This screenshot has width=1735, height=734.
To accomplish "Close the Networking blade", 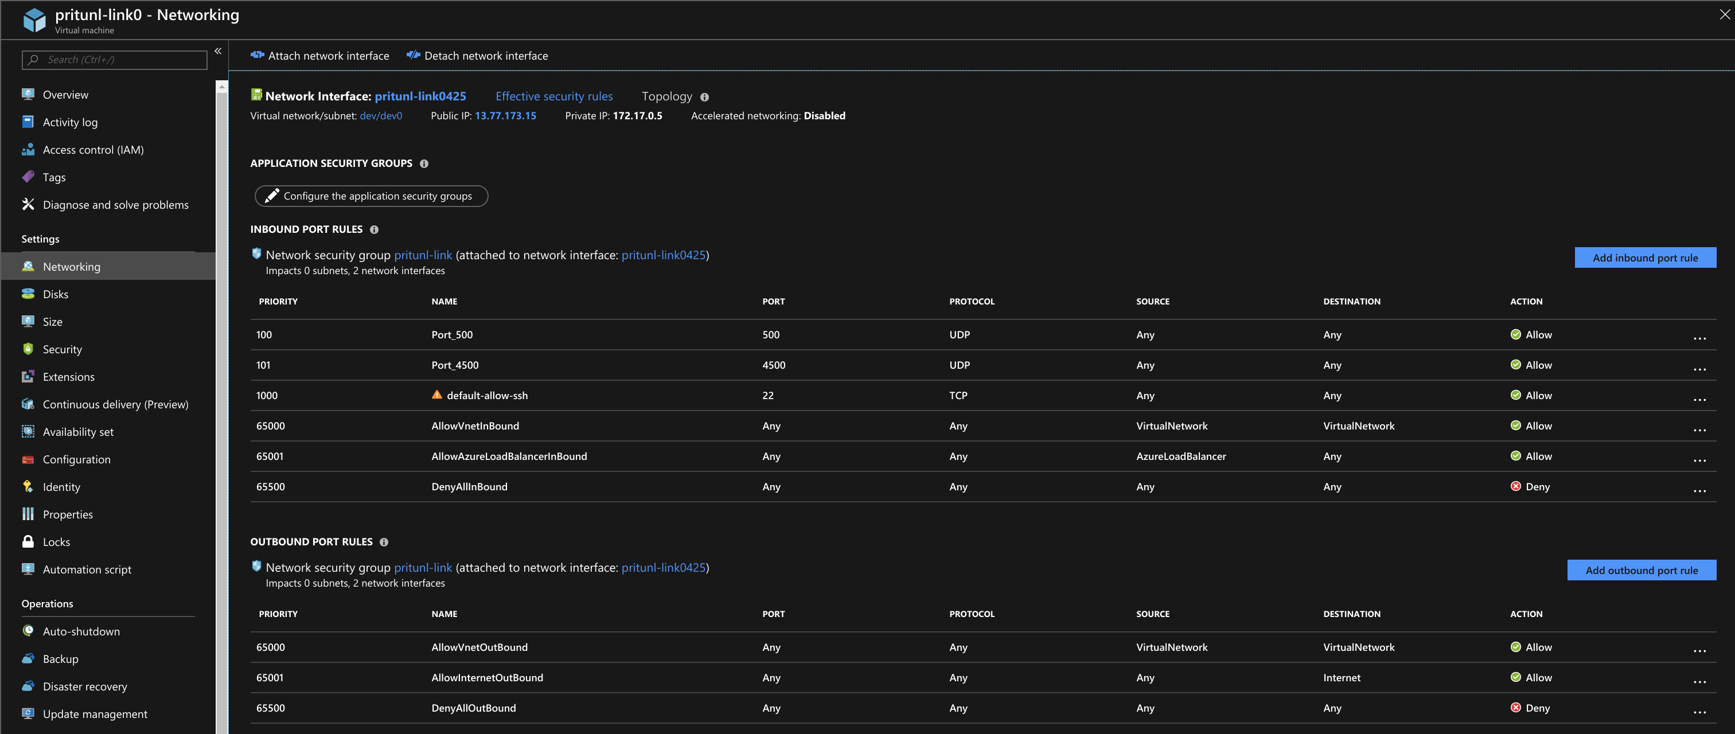I will (1724, 14).
